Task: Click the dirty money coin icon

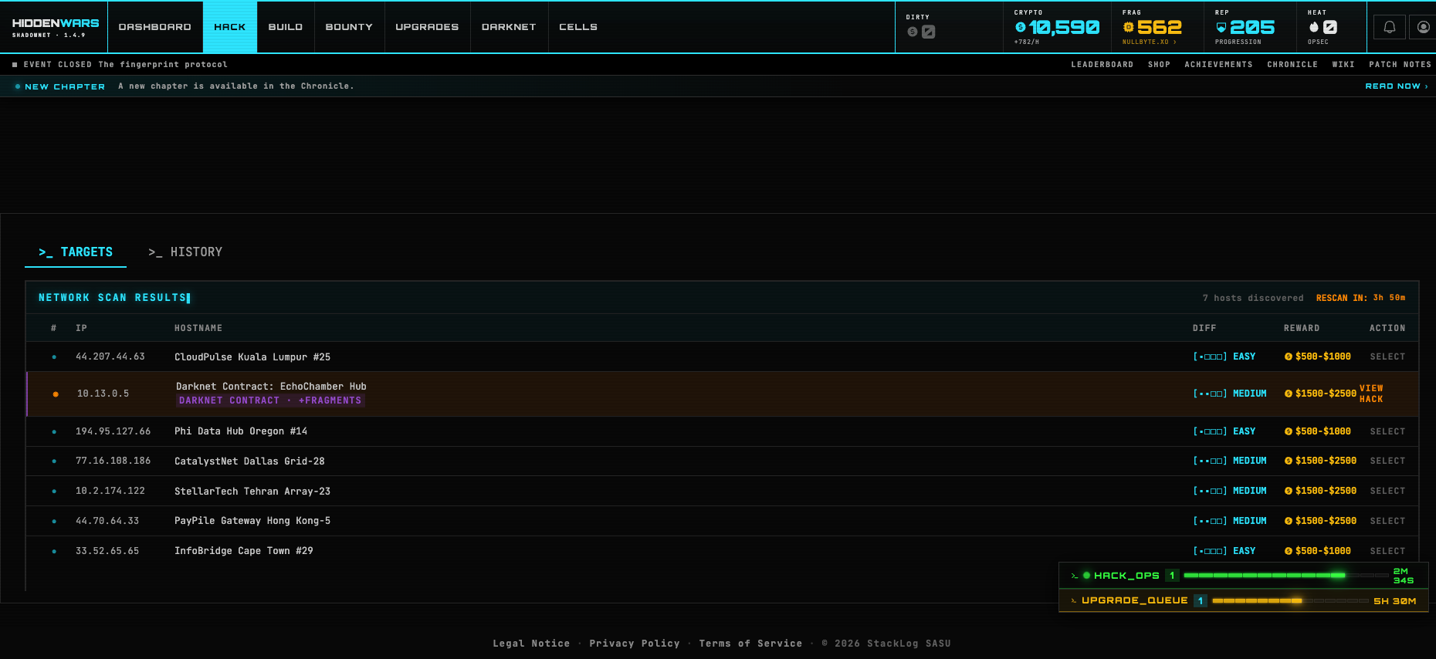Action: [913, 32]
